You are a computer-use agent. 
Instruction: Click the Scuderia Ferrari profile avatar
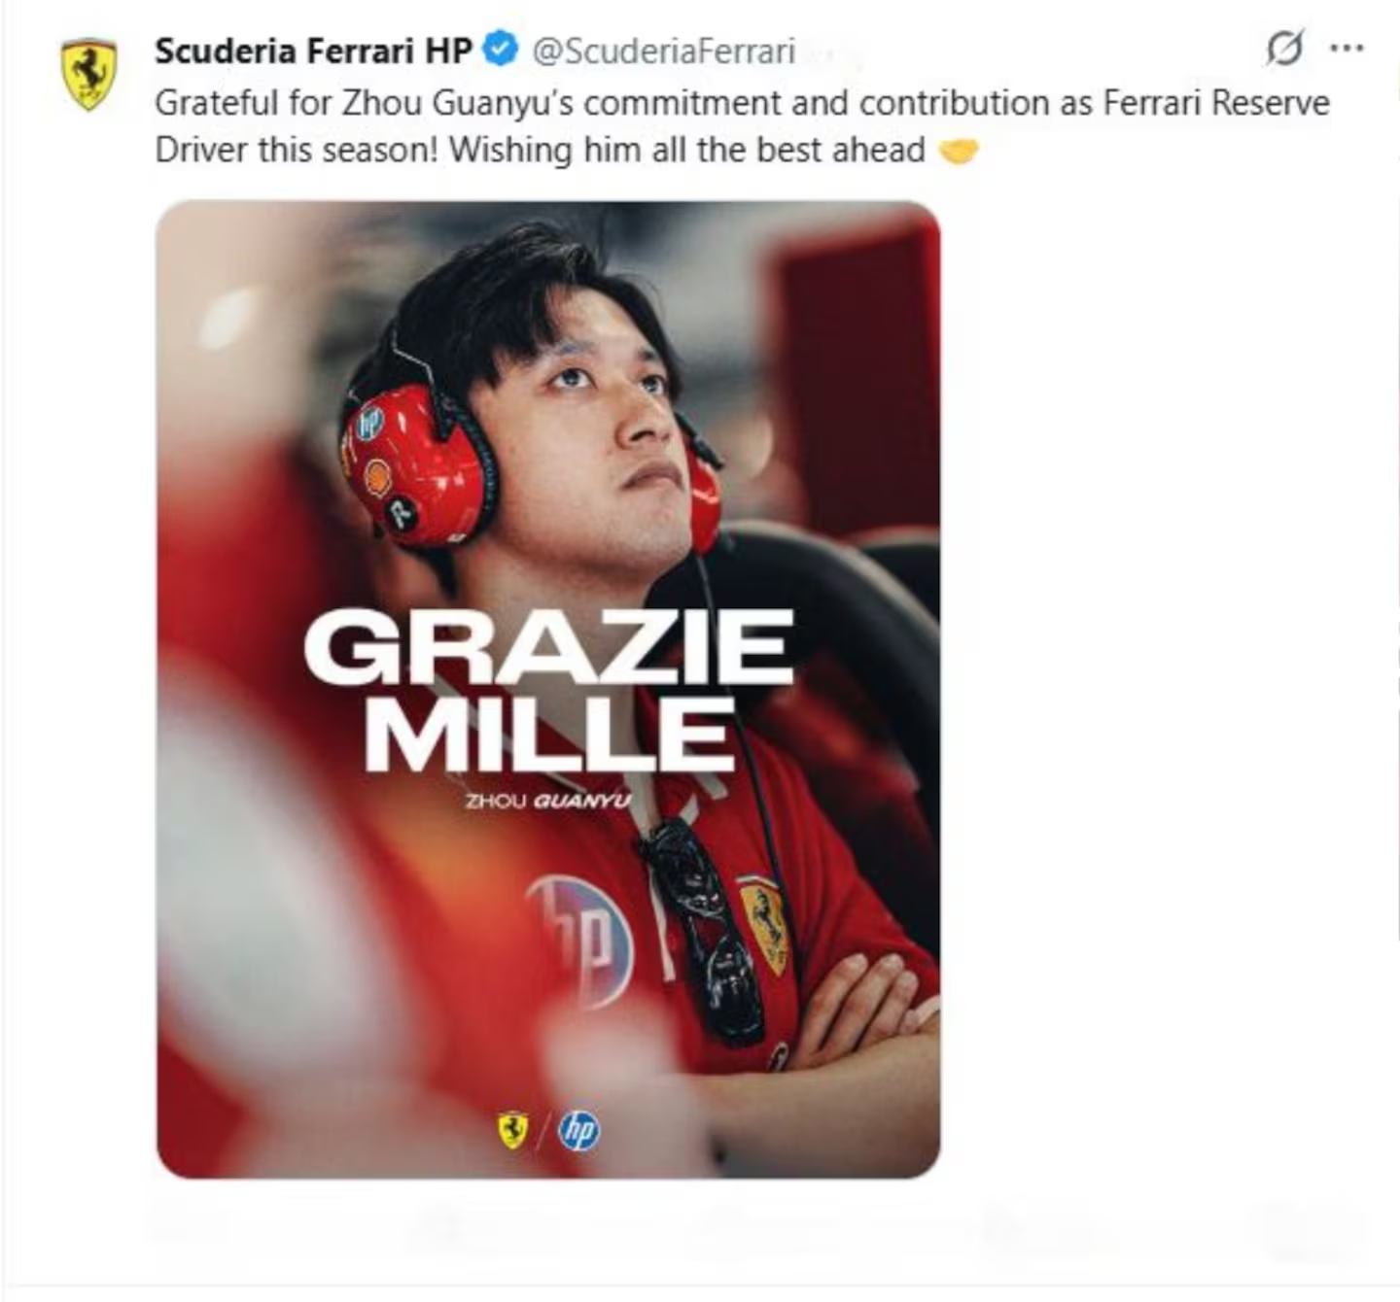[88, 74]
